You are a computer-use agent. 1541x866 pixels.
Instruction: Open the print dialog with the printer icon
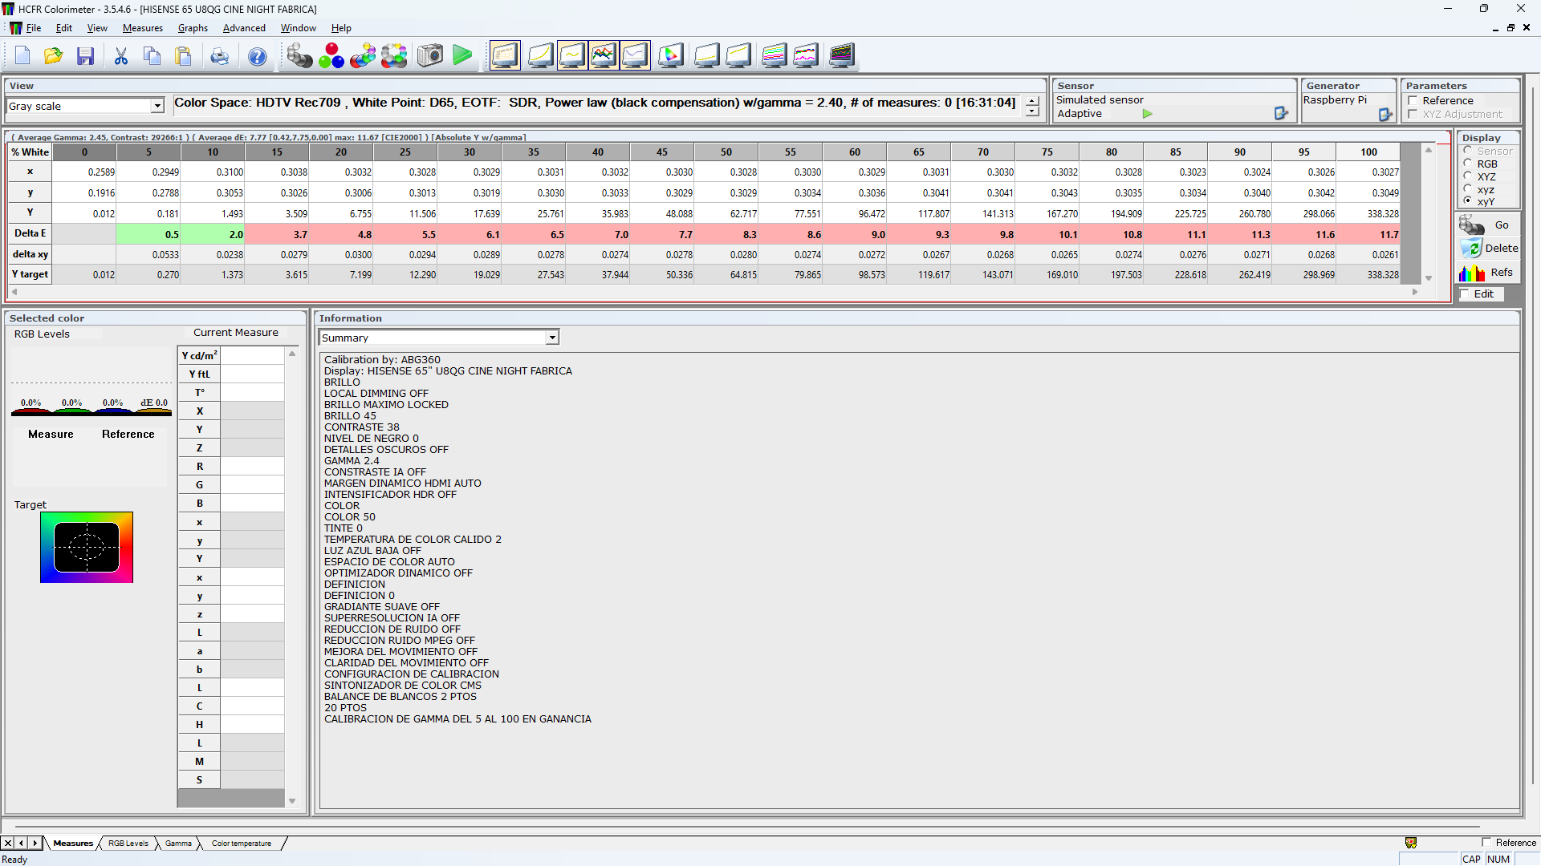(219, 55)
